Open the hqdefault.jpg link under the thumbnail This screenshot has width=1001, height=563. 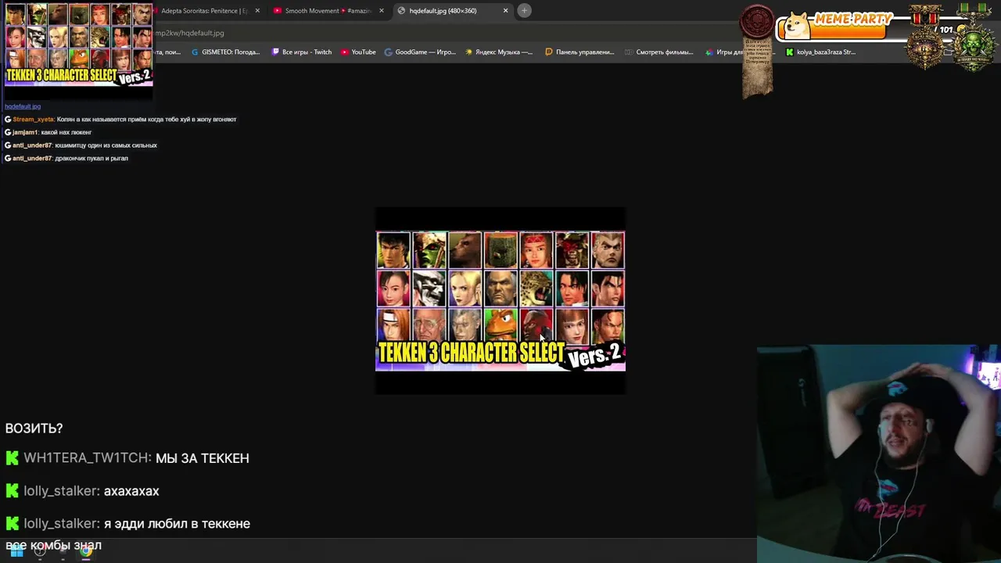coord(23,106)
